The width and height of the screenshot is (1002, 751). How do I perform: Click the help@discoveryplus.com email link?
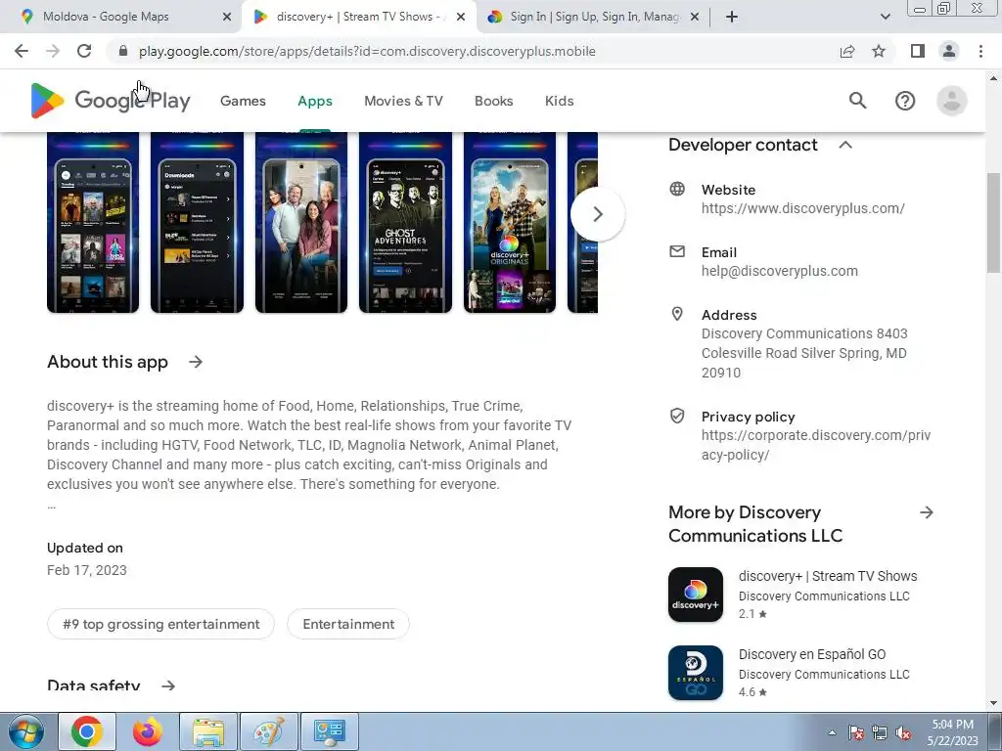pos(780,271)
